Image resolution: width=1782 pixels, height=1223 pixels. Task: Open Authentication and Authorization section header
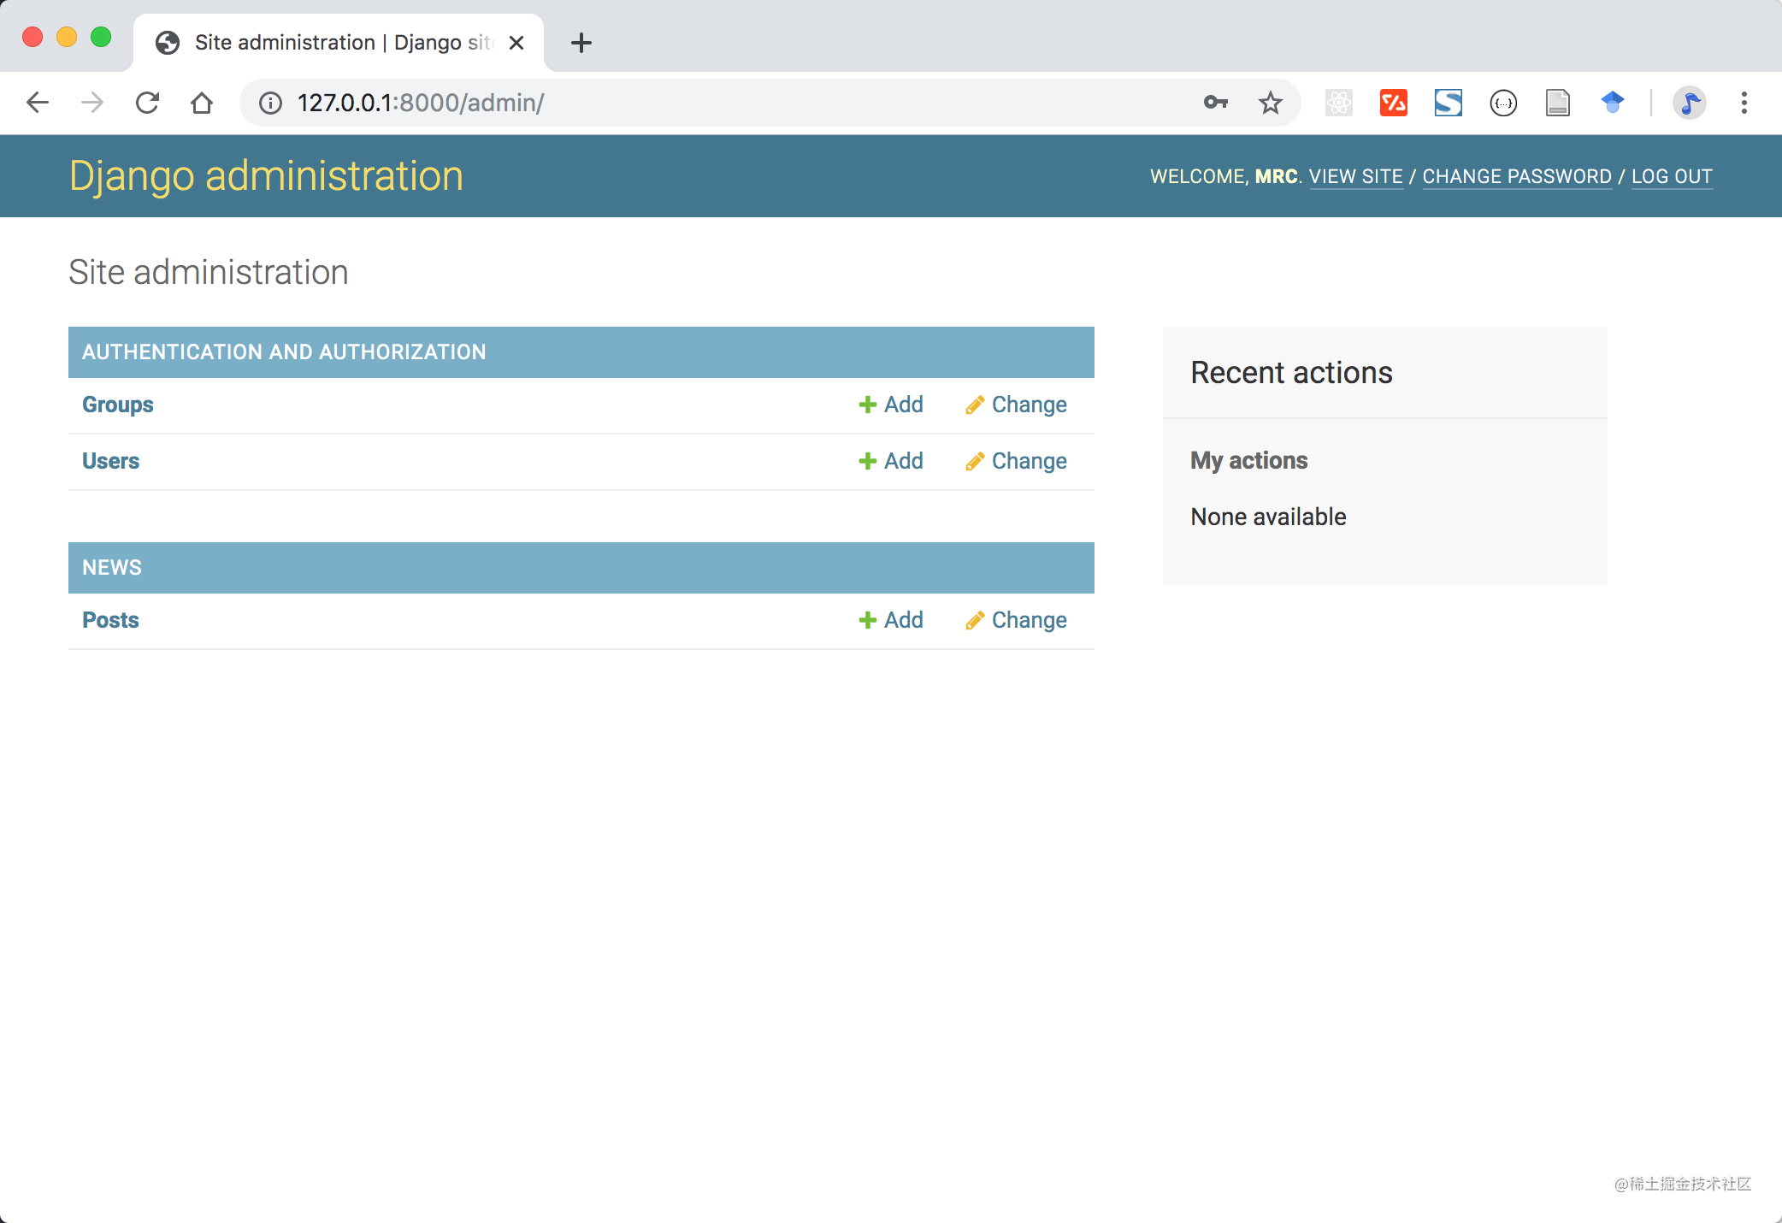point(284,352)
